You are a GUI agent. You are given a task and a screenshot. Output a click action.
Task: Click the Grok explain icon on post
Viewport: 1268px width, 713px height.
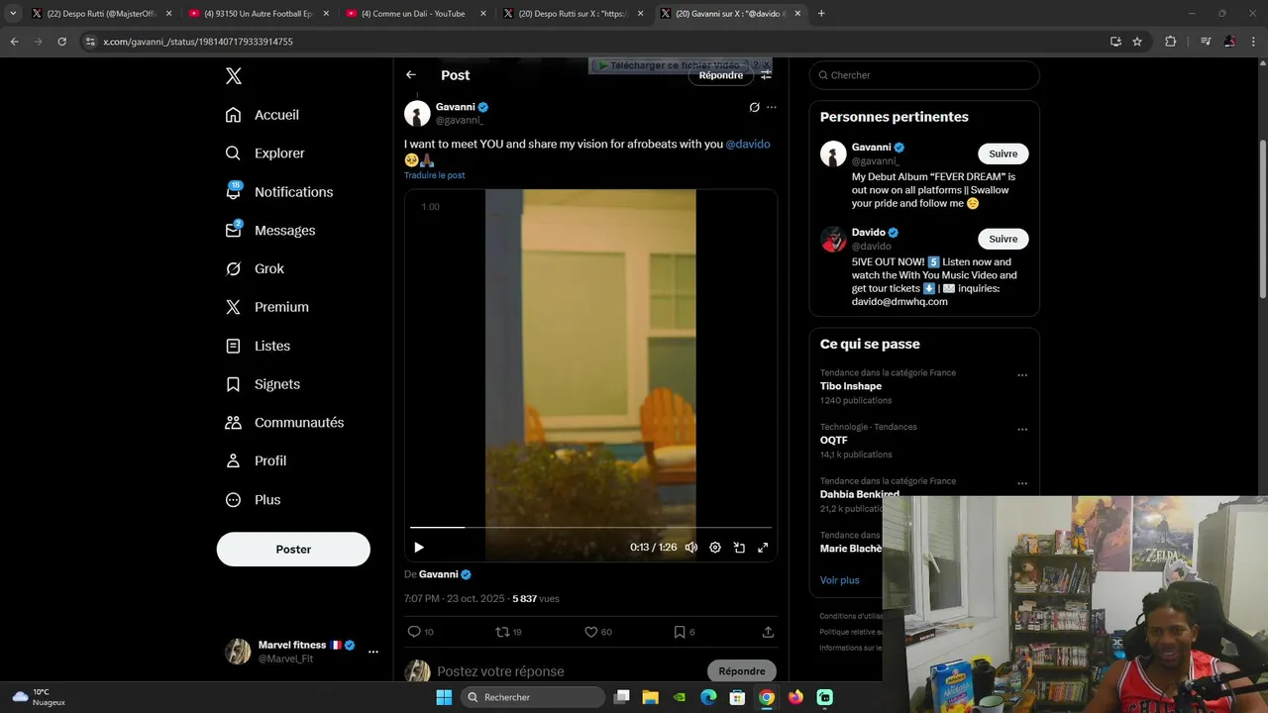[x=754, y=107]
